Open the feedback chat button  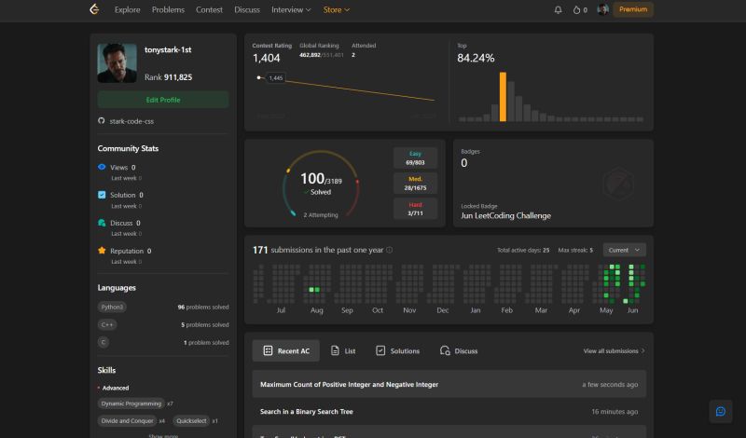[720, 411]
